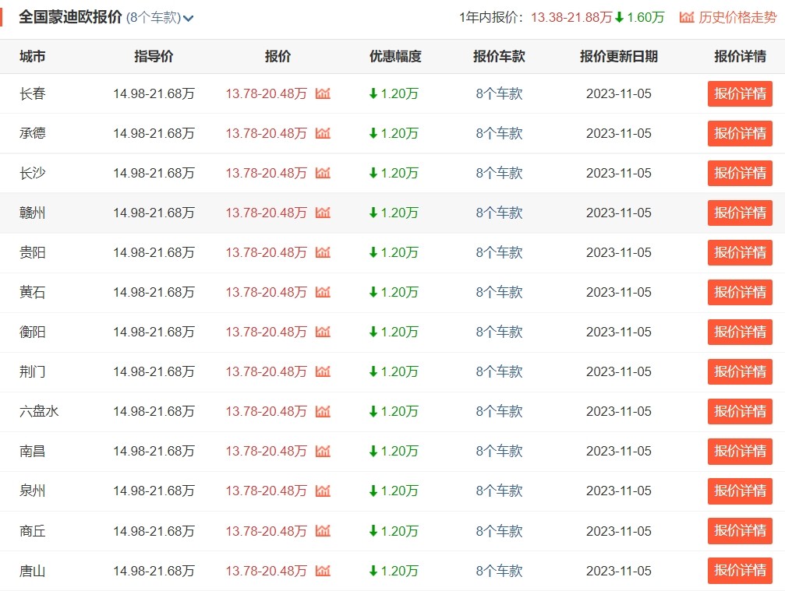The image size is (785, 591).
Task: Open 报价详情 for 泉州
Action: click(740, 491)
